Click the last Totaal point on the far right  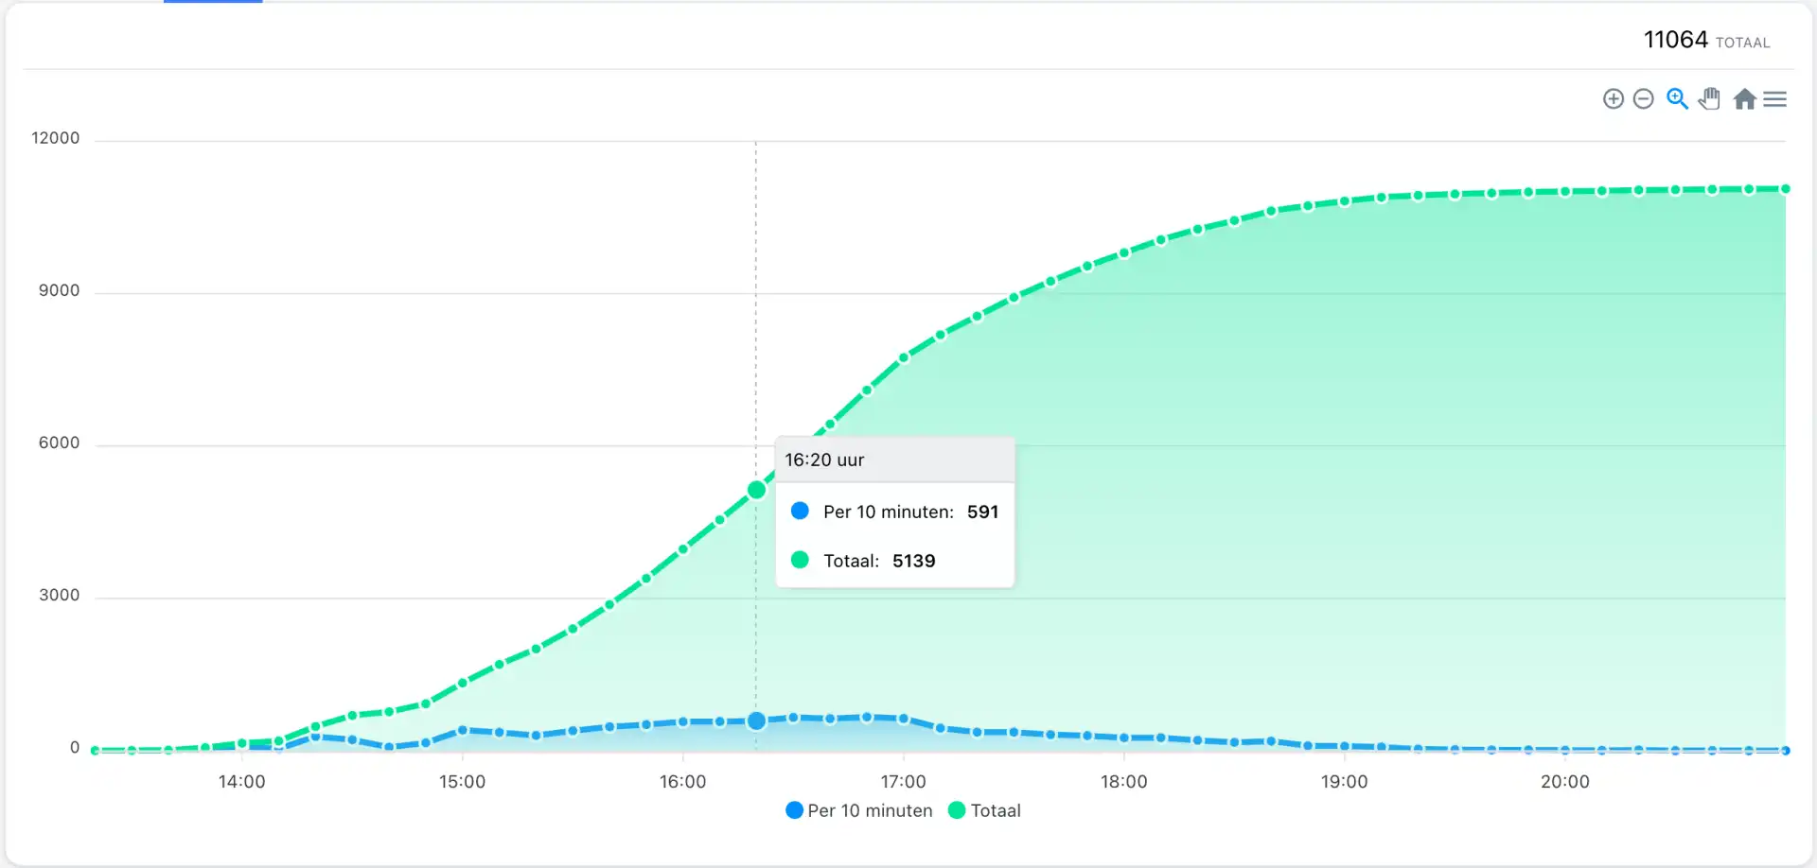tap(1785, 189)
